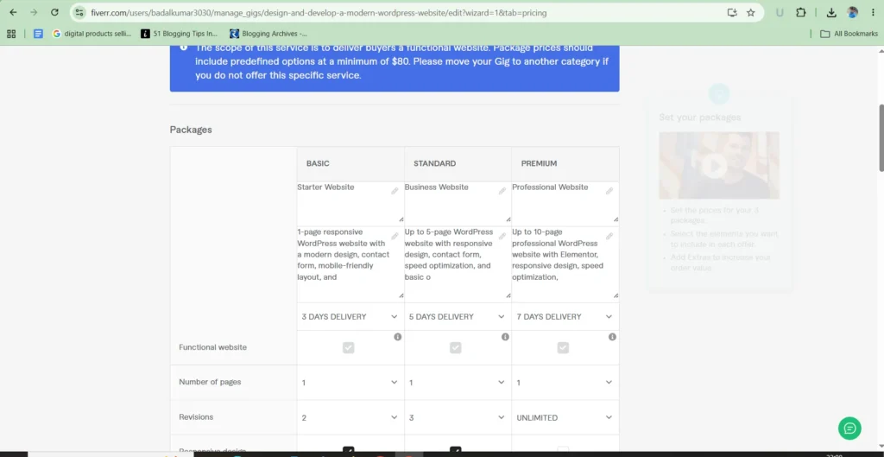Click the browser address bar URL
Image resolution: width=884 pixels, height=457 pixels.
tap(319, 12)
